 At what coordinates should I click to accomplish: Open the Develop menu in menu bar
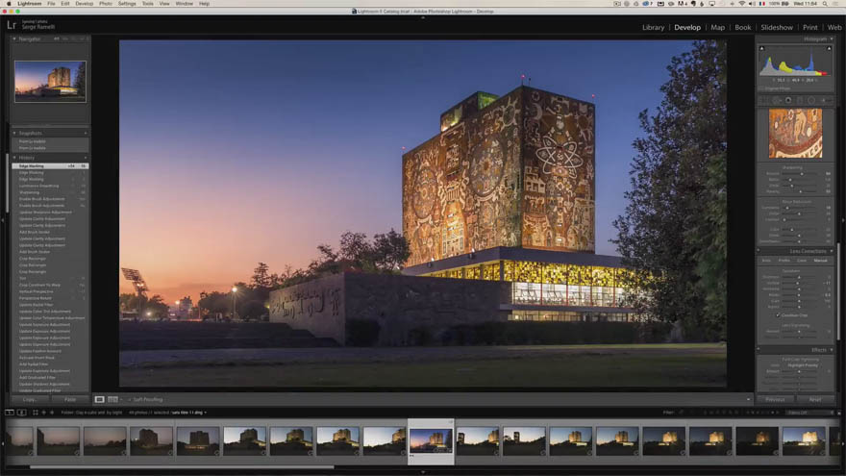(85, 3)
